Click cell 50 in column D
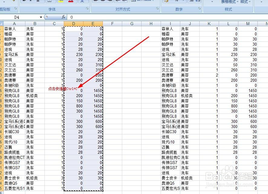The image size is (268, 194). pyautogui.click(x=74, y=65)
